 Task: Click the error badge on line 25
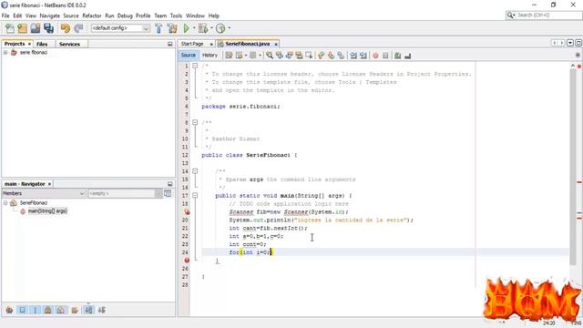(x=187, y=261)
